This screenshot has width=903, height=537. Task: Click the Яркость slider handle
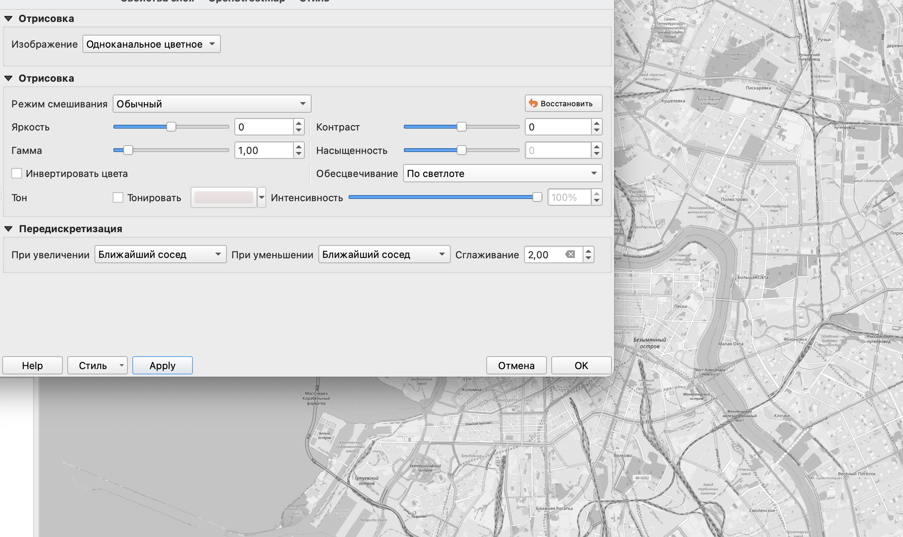click(171, 127)
